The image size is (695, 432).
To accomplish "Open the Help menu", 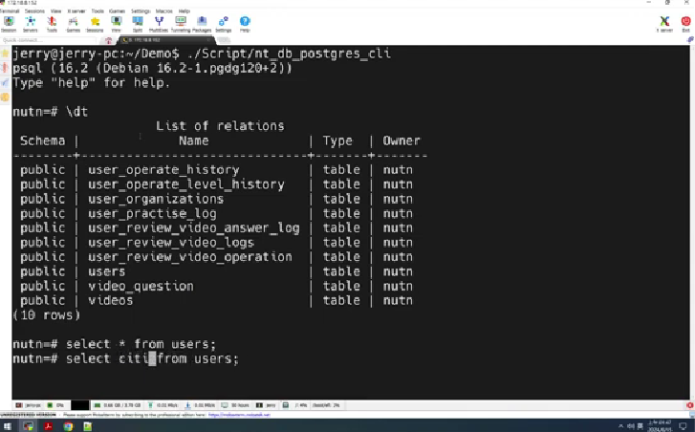I will pos(184,11).
